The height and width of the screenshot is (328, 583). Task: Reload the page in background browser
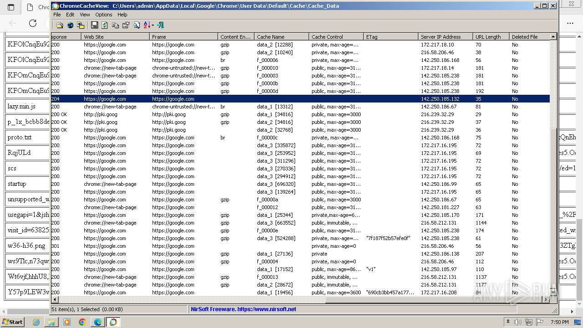(x=33, y=23)
